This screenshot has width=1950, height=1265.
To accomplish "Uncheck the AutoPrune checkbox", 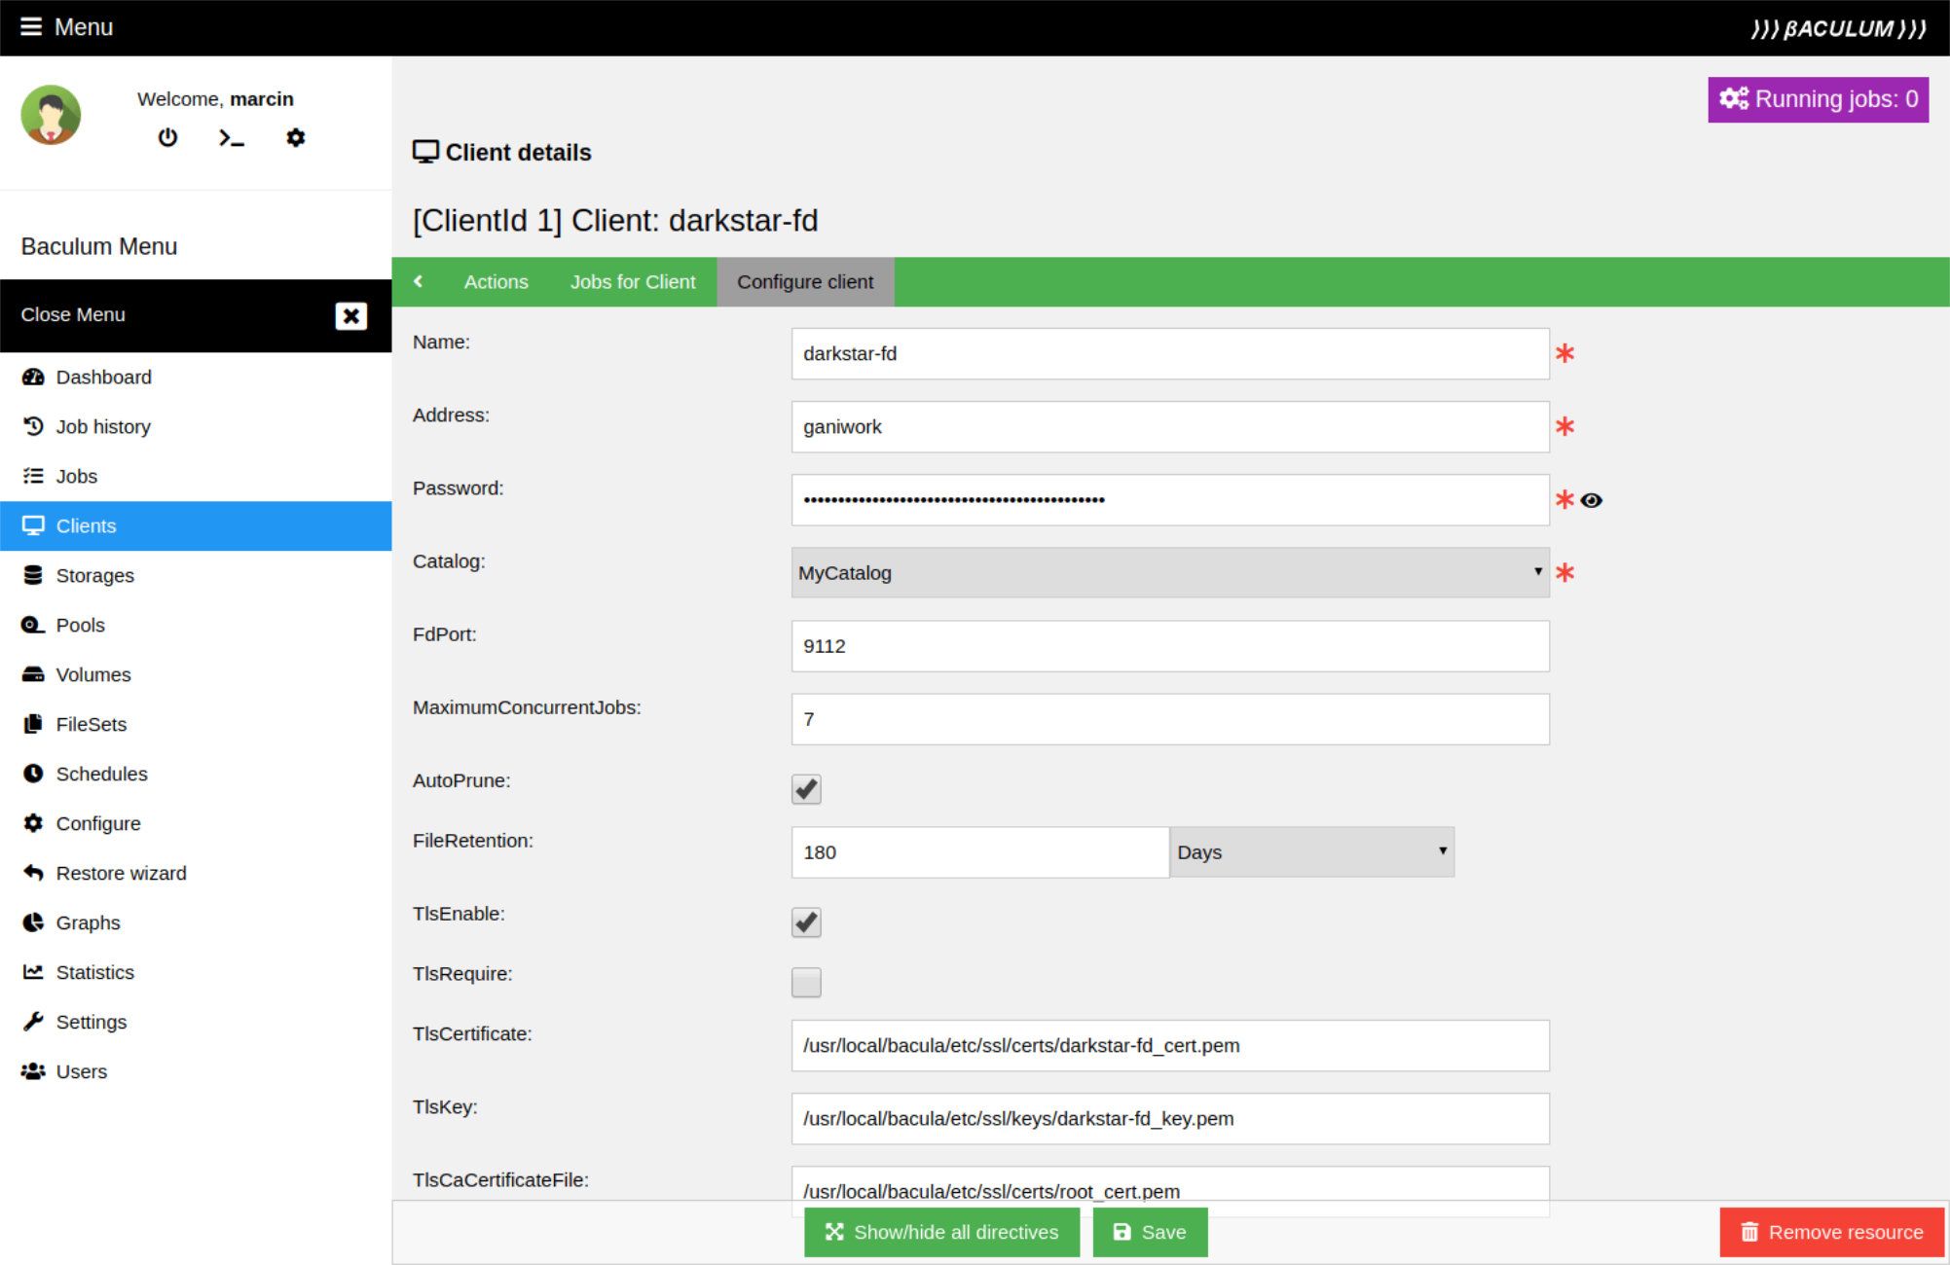I will (806, 788).
